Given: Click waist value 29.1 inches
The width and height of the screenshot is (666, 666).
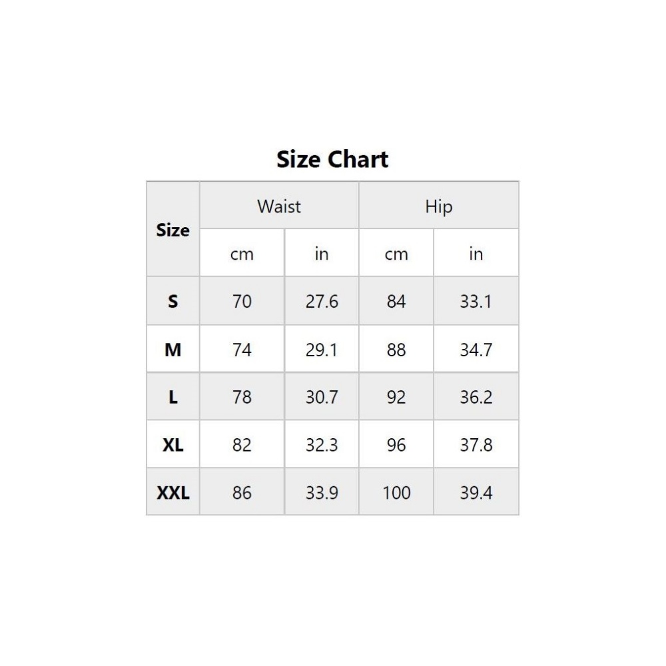Looking at the screenshot, I should (322, 350).
